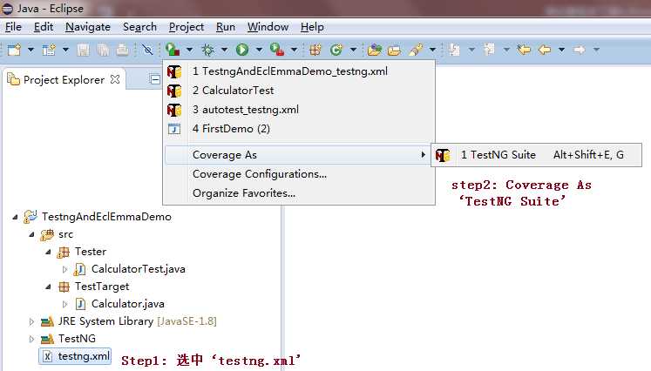Click the Back navigation arrow icon
The height and width of the screenshot is (371, 651).
click(545, 50)
